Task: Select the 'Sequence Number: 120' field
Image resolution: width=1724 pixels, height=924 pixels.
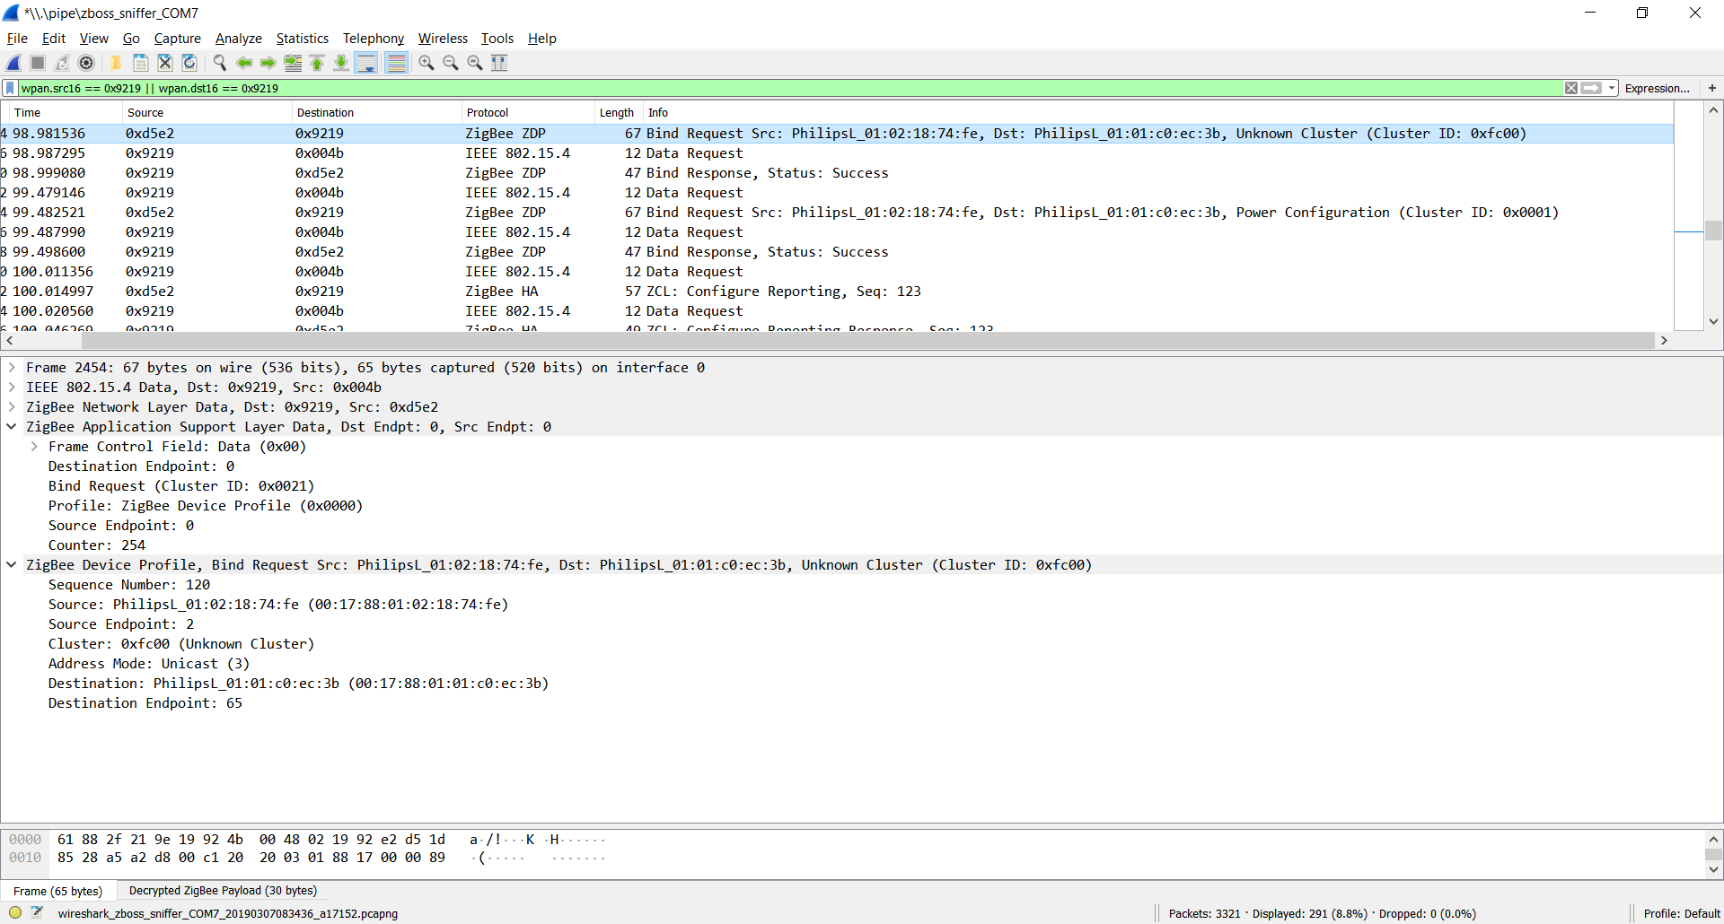Action: [129, 585]
